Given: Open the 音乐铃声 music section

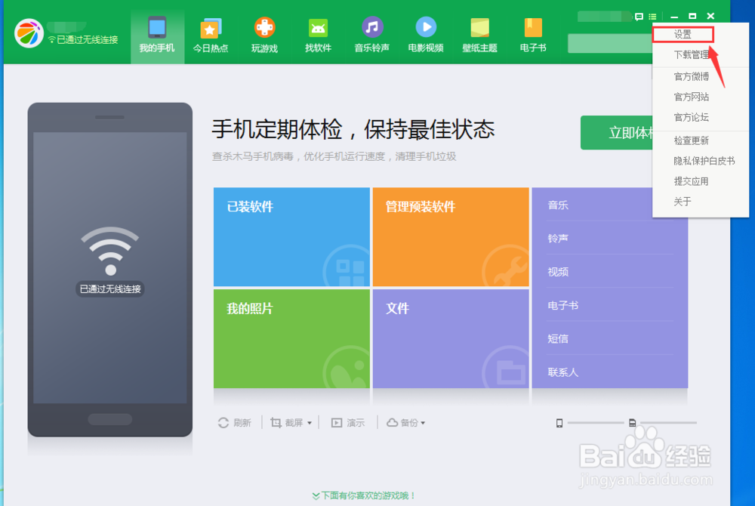Looking at the screenshot, I should click(x=371, y=35).
